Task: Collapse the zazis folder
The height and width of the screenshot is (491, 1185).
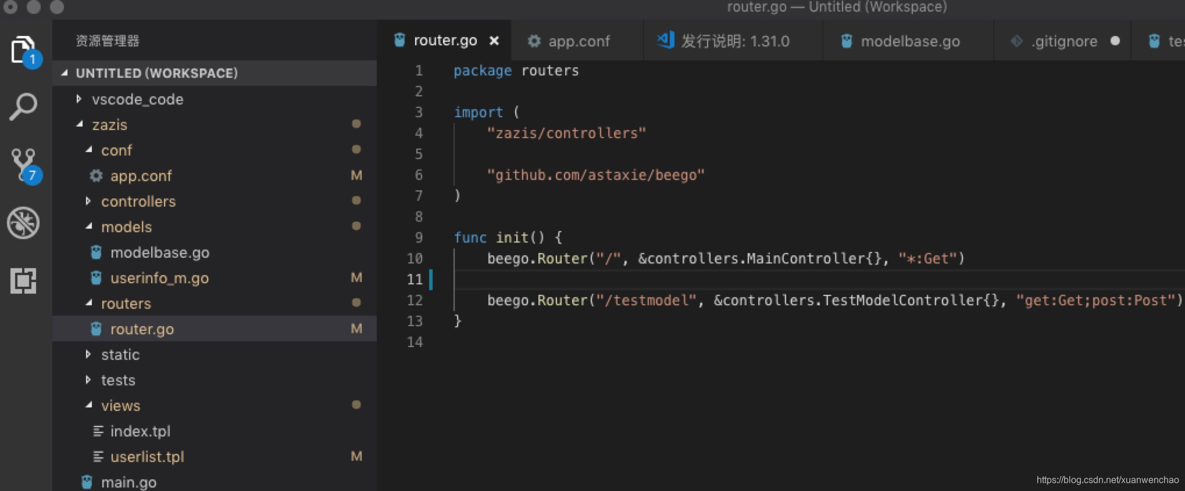Action: point(79,124)
